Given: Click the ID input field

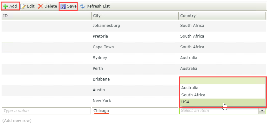Looking at the screenshot, I should pos(46,111).
